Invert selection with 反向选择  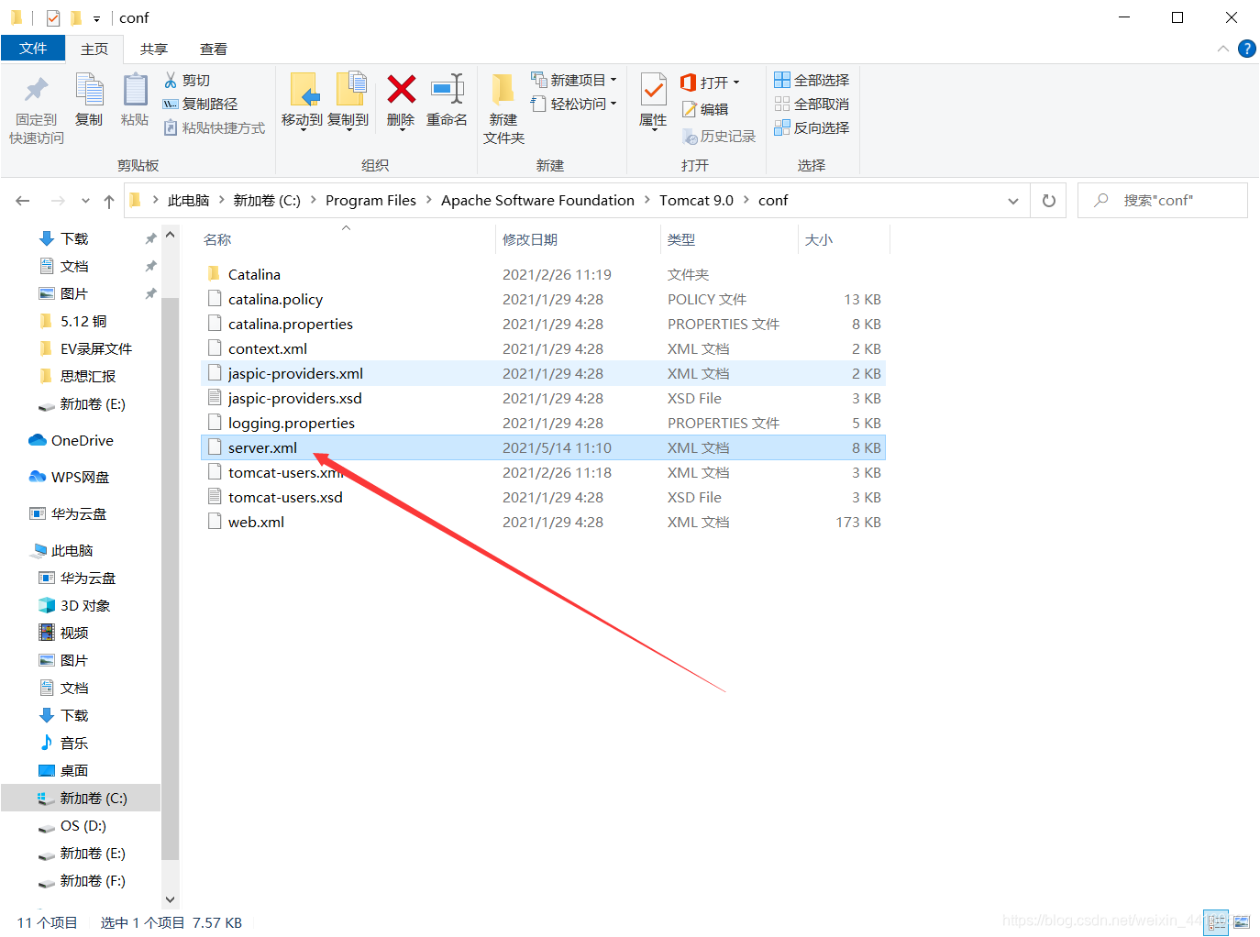(x=812, y=128)
